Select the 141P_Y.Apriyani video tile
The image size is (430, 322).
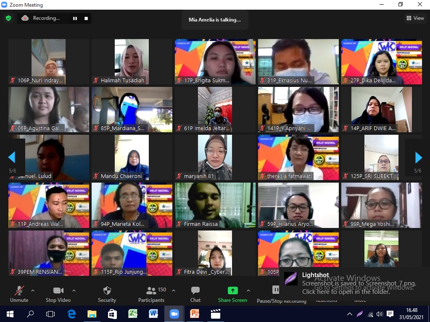point(298,110)
